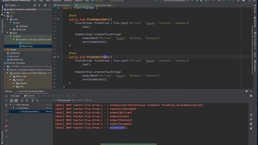Select the External Libraries node
Image resolution: width=258 pixels, height=145 pixels.
click(x=15, y=63)
